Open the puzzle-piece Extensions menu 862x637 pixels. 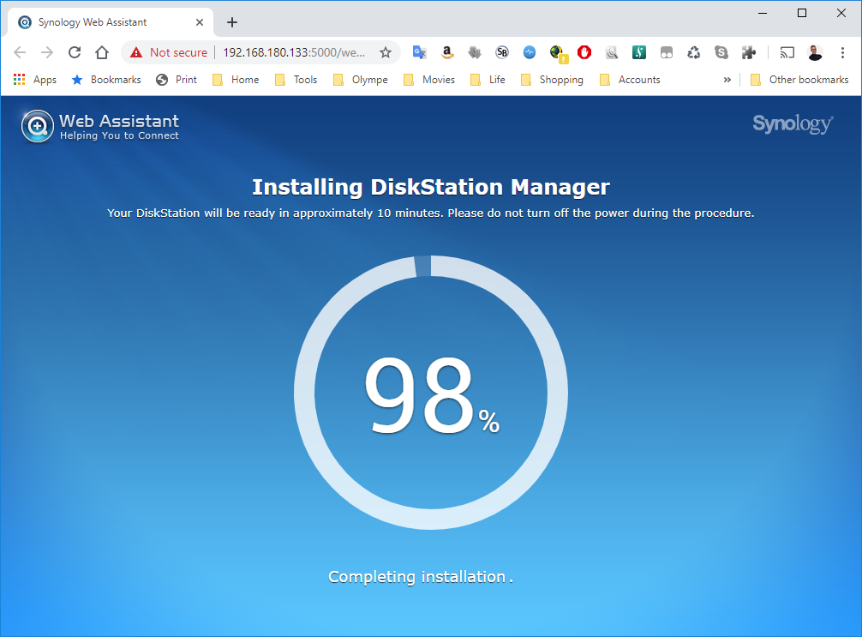pos(749,52)
